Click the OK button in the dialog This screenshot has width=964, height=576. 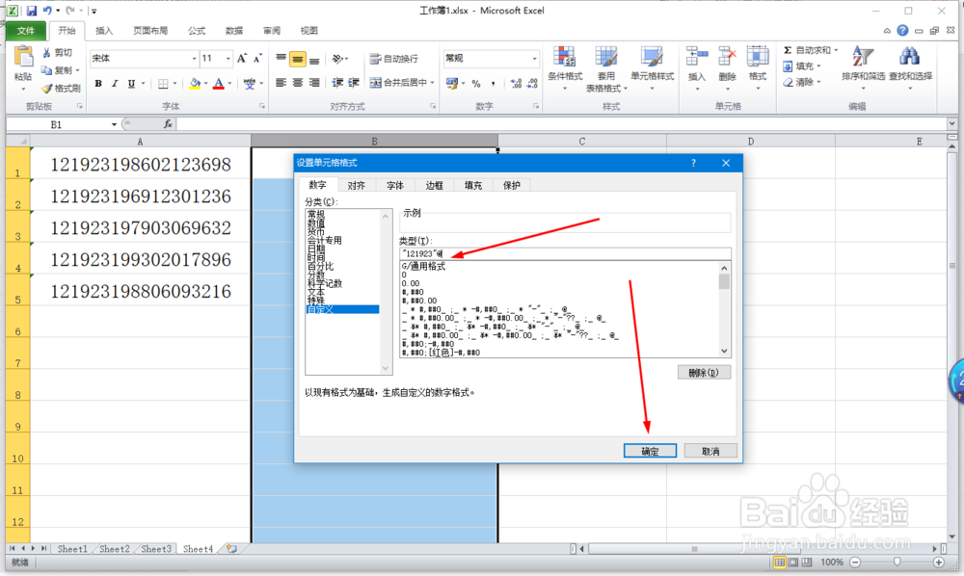click(x=650, y=451)
